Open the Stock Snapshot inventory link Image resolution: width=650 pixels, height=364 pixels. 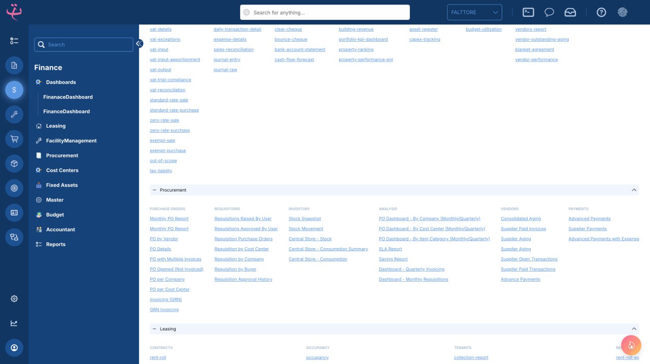(305, 219)
